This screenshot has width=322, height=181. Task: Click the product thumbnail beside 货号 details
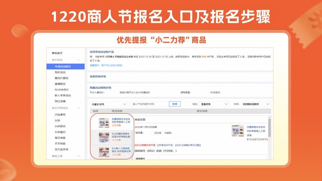pos(238,131)
